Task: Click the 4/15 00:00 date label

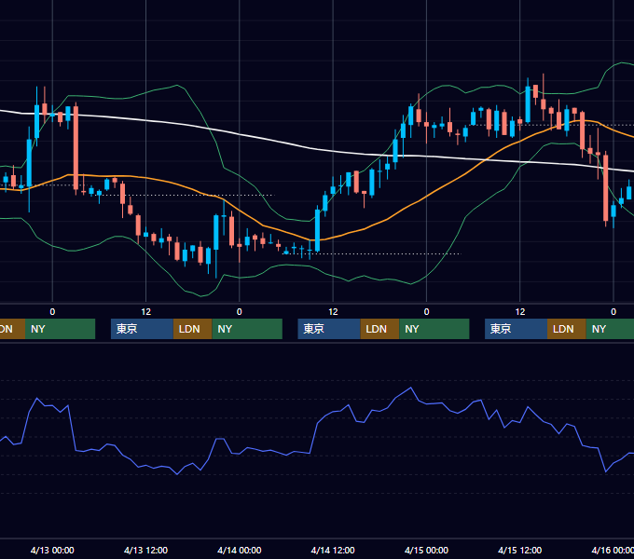Action: click(x=426, y=550)
